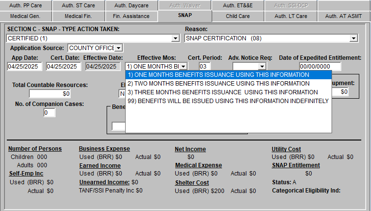Click the Date of Expedited Entitlement field

click(x=320, y=67)
